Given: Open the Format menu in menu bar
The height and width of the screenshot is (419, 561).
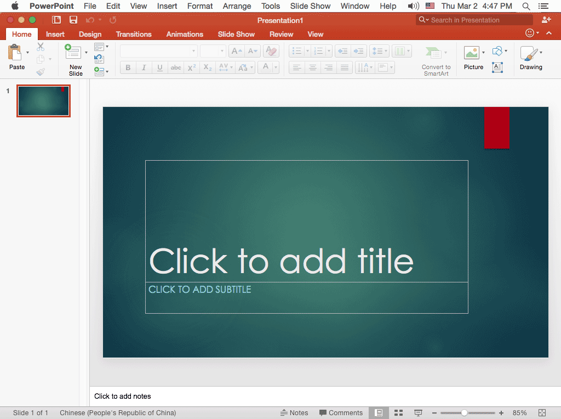Looking at the screenshot, I should point(200,6).
